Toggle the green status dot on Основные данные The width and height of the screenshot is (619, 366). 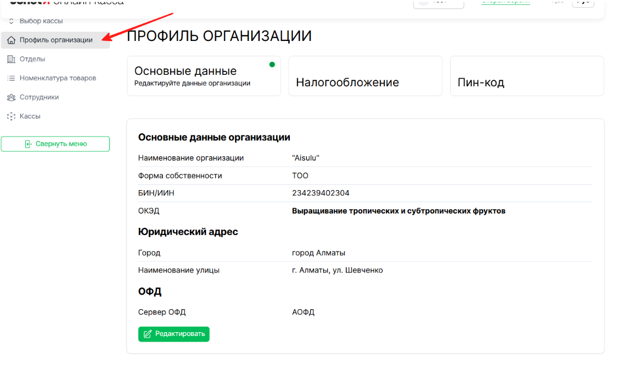click(x=272, y=64)
